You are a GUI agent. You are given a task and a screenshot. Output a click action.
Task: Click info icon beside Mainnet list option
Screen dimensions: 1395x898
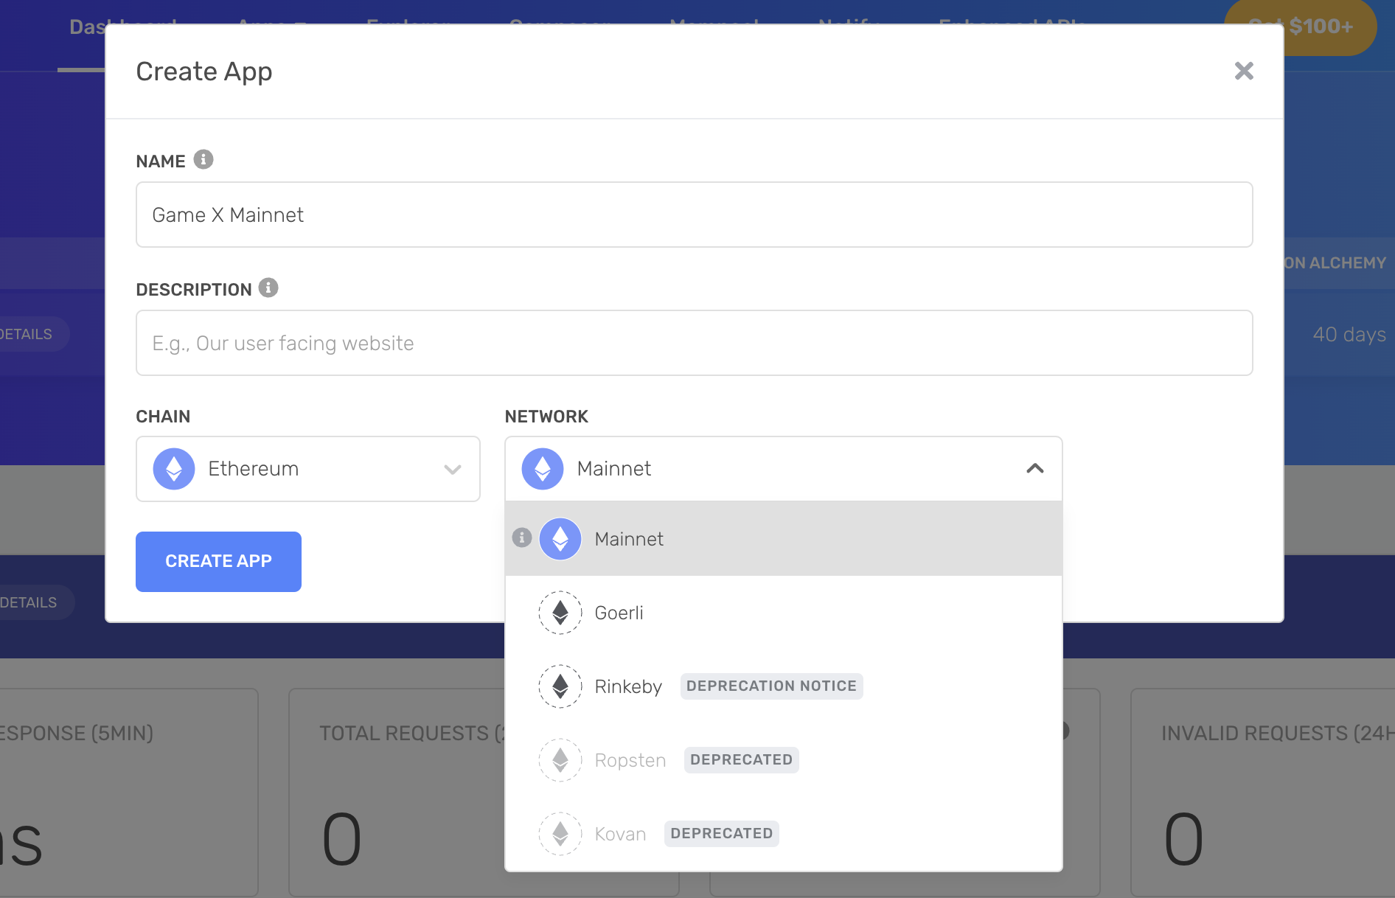522,538
